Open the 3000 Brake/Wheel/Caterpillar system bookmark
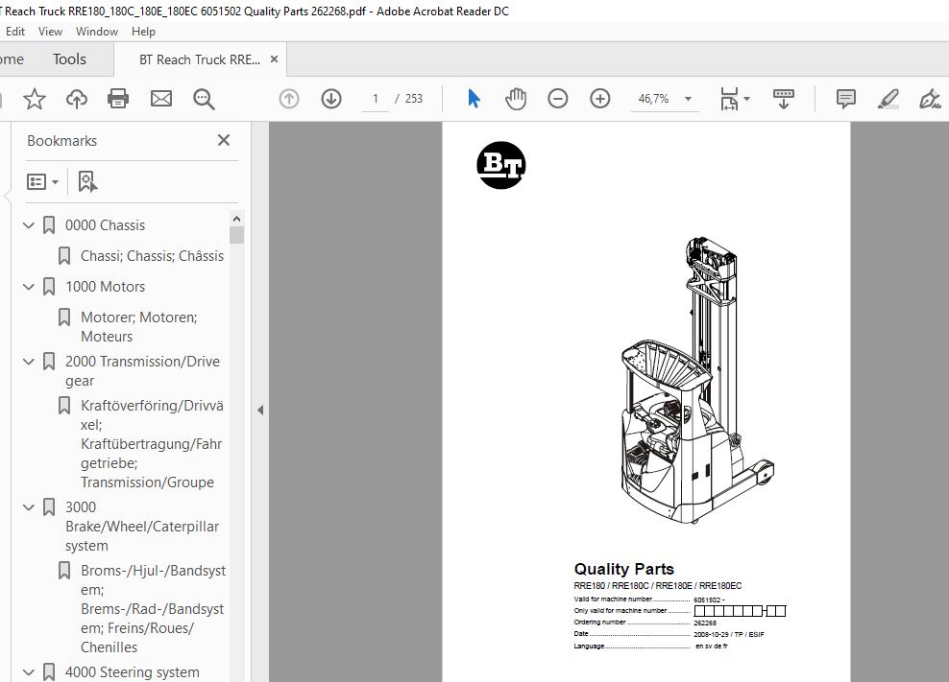Viewport: 949px width, 682px height. click(x=142, y=526)
